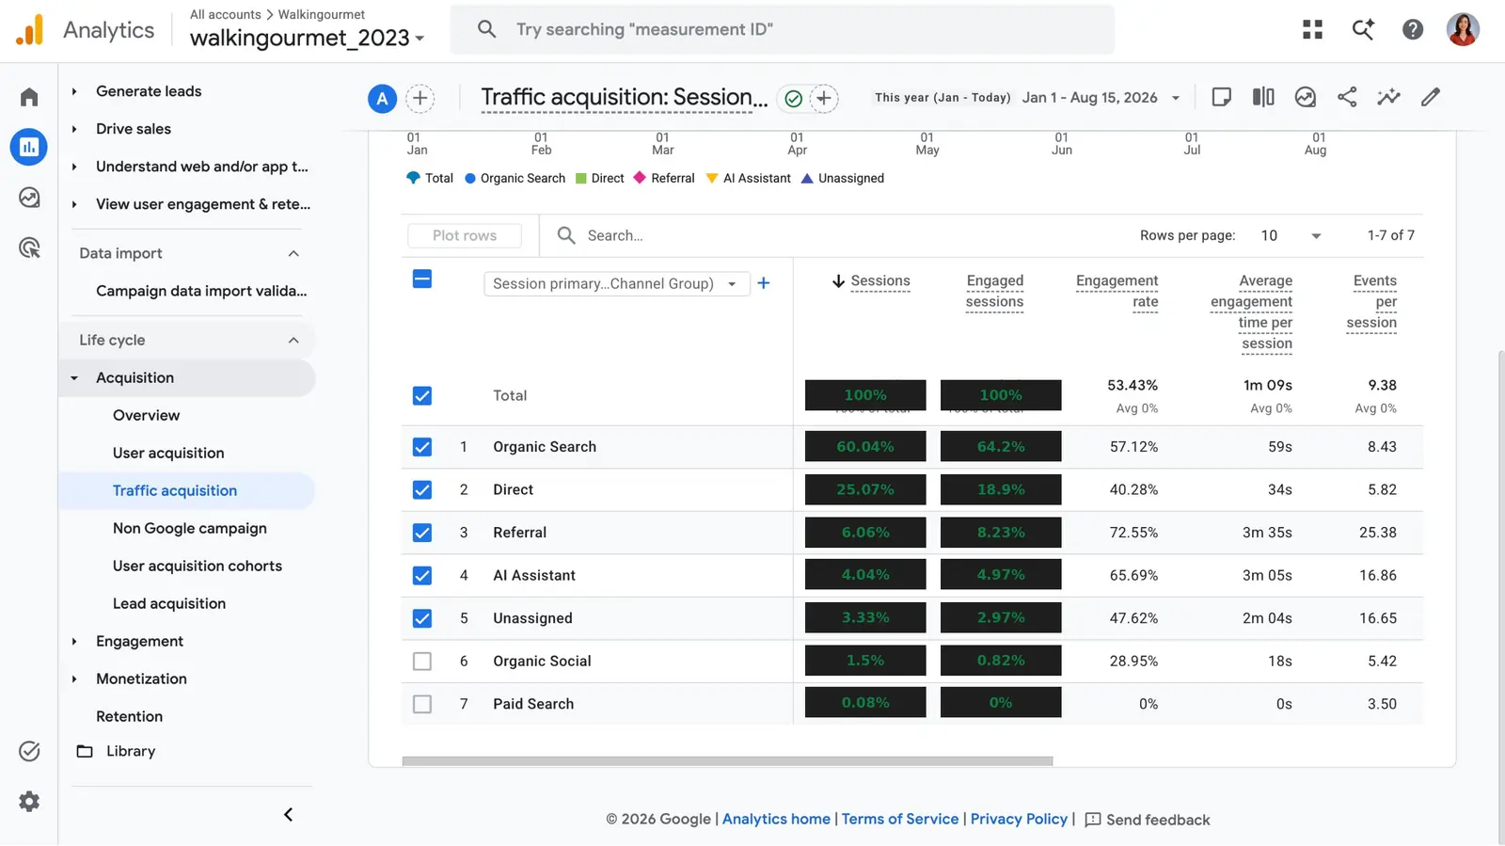Open the Rows per page dropdown
Image resolution: width=1505 pixels, height=846 pixels.
click(x=1291, y=235)
